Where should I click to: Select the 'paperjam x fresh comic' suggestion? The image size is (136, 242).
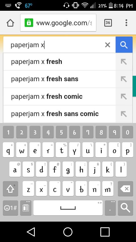coord(59,97)
